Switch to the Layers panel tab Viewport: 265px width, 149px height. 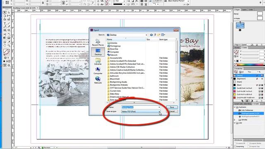click(x=244, y=10)
